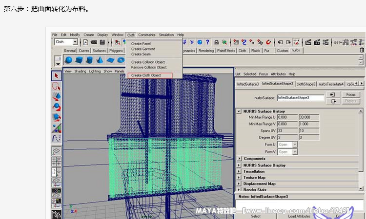Click the question mark help icon

207,42
